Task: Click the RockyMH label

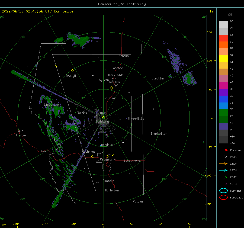Action: point(72,76)
